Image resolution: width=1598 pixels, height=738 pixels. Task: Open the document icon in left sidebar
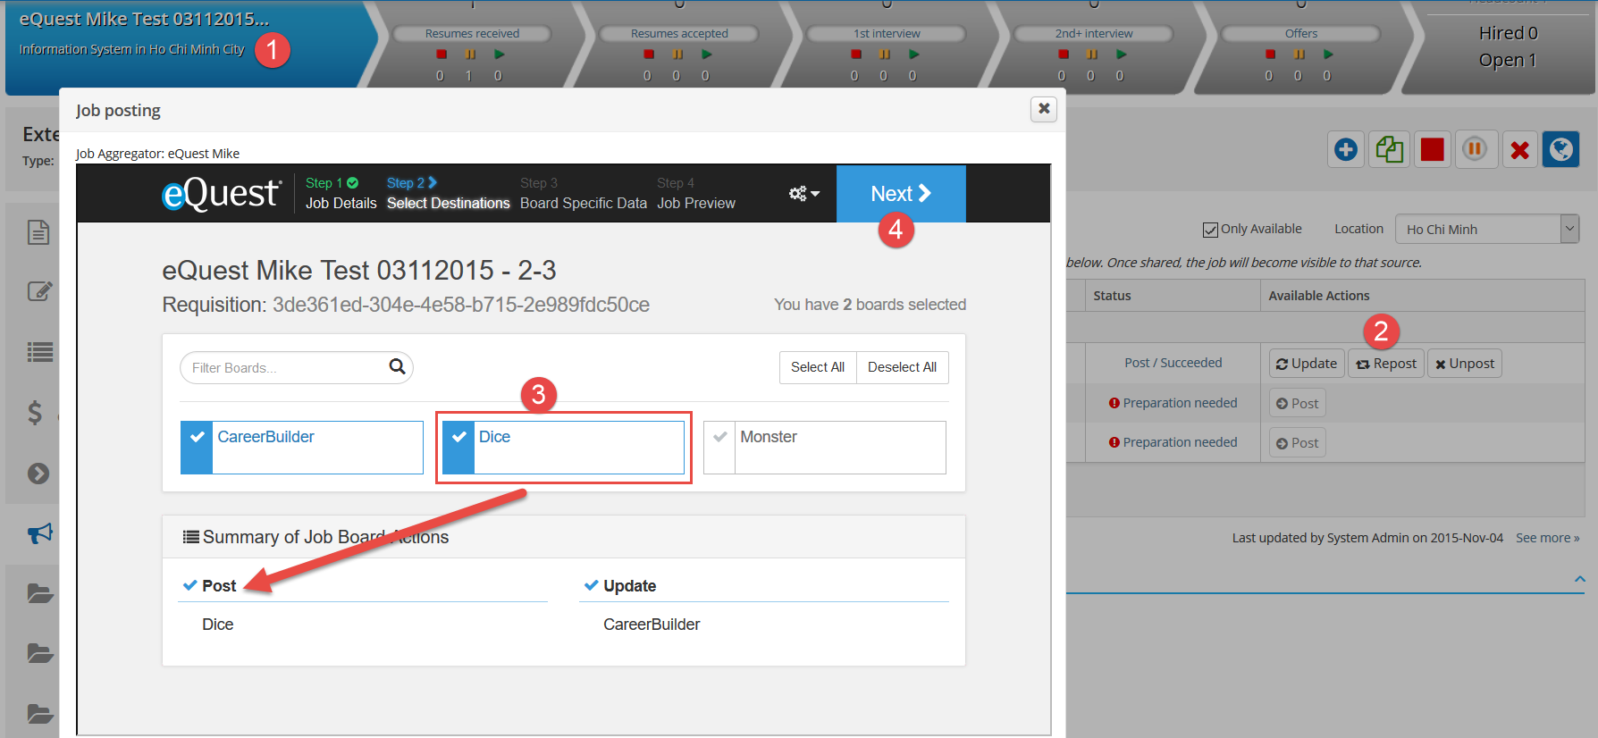click(x=38, y=232)
